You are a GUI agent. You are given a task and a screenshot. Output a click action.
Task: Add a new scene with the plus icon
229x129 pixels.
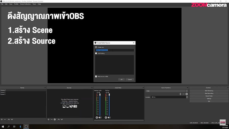pos(2,120)
